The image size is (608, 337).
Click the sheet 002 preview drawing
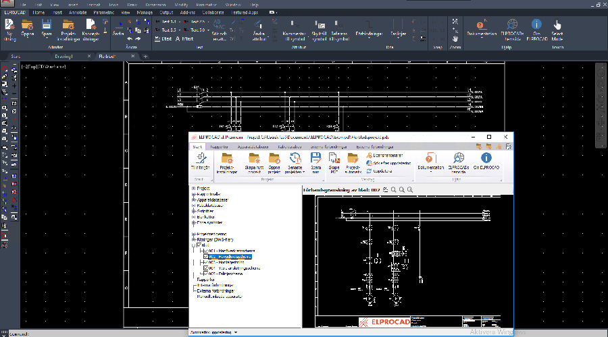click(x=408, y=261)
